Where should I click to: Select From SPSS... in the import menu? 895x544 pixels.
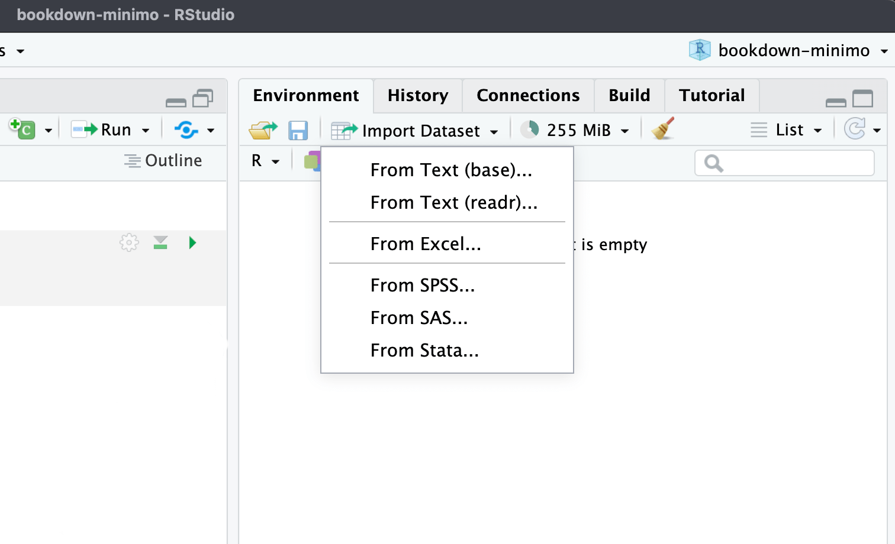[x=447, y=286]
